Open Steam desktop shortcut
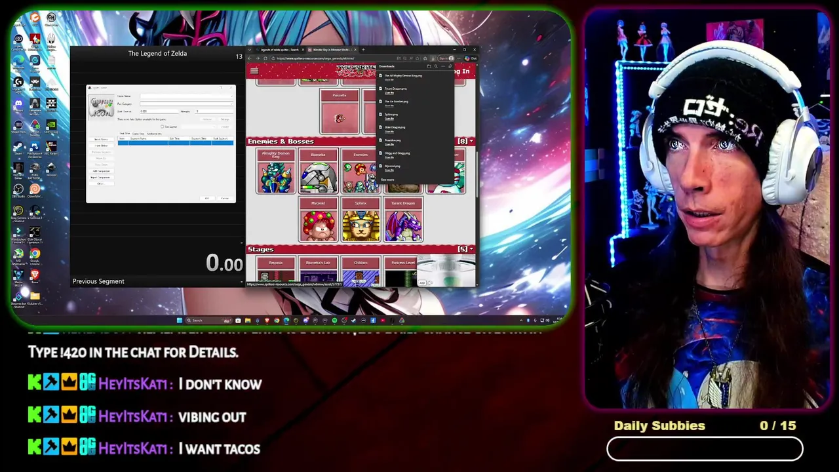The height and width of the screenshot is (472, 839). pos(18,146)
